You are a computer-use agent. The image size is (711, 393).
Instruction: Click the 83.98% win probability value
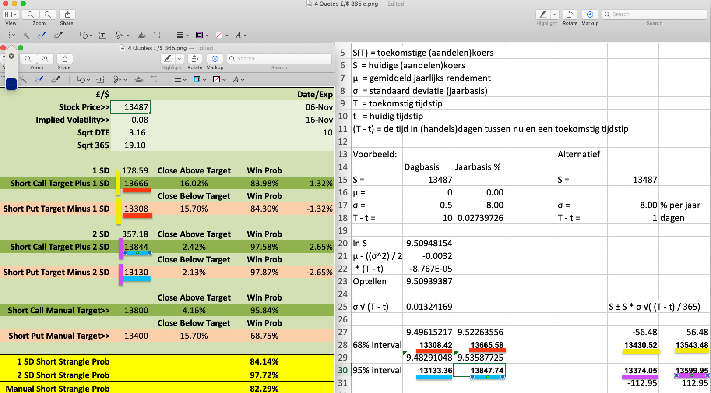pos(264,183)
